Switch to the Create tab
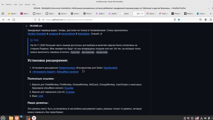Image resolution: width=213 pixels, height=120 pixels. click(x=75, y=14)
